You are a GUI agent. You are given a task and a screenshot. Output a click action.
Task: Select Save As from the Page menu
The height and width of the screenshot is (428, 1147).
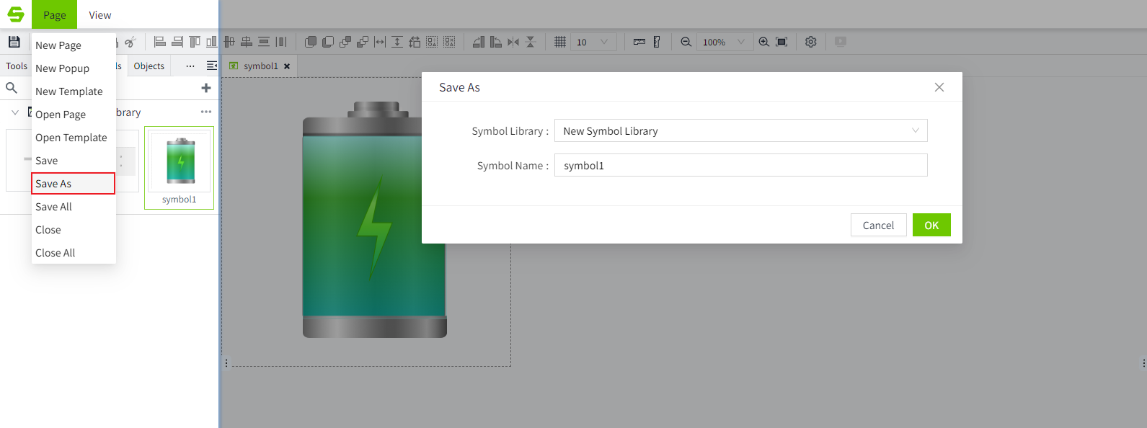pyautogui.click(x=73, y=184)
